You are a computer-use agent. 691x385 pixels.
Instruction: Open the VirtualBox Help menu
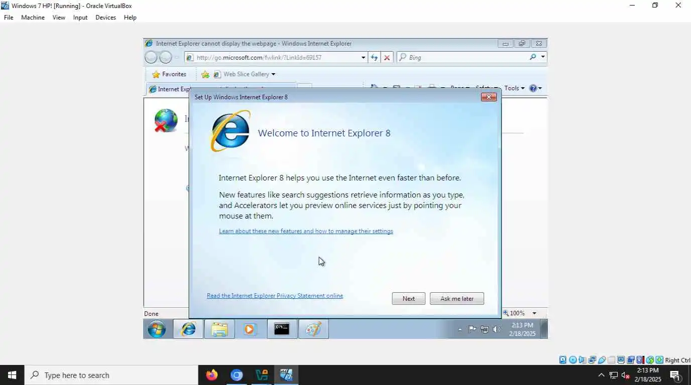tap(130, 17)
